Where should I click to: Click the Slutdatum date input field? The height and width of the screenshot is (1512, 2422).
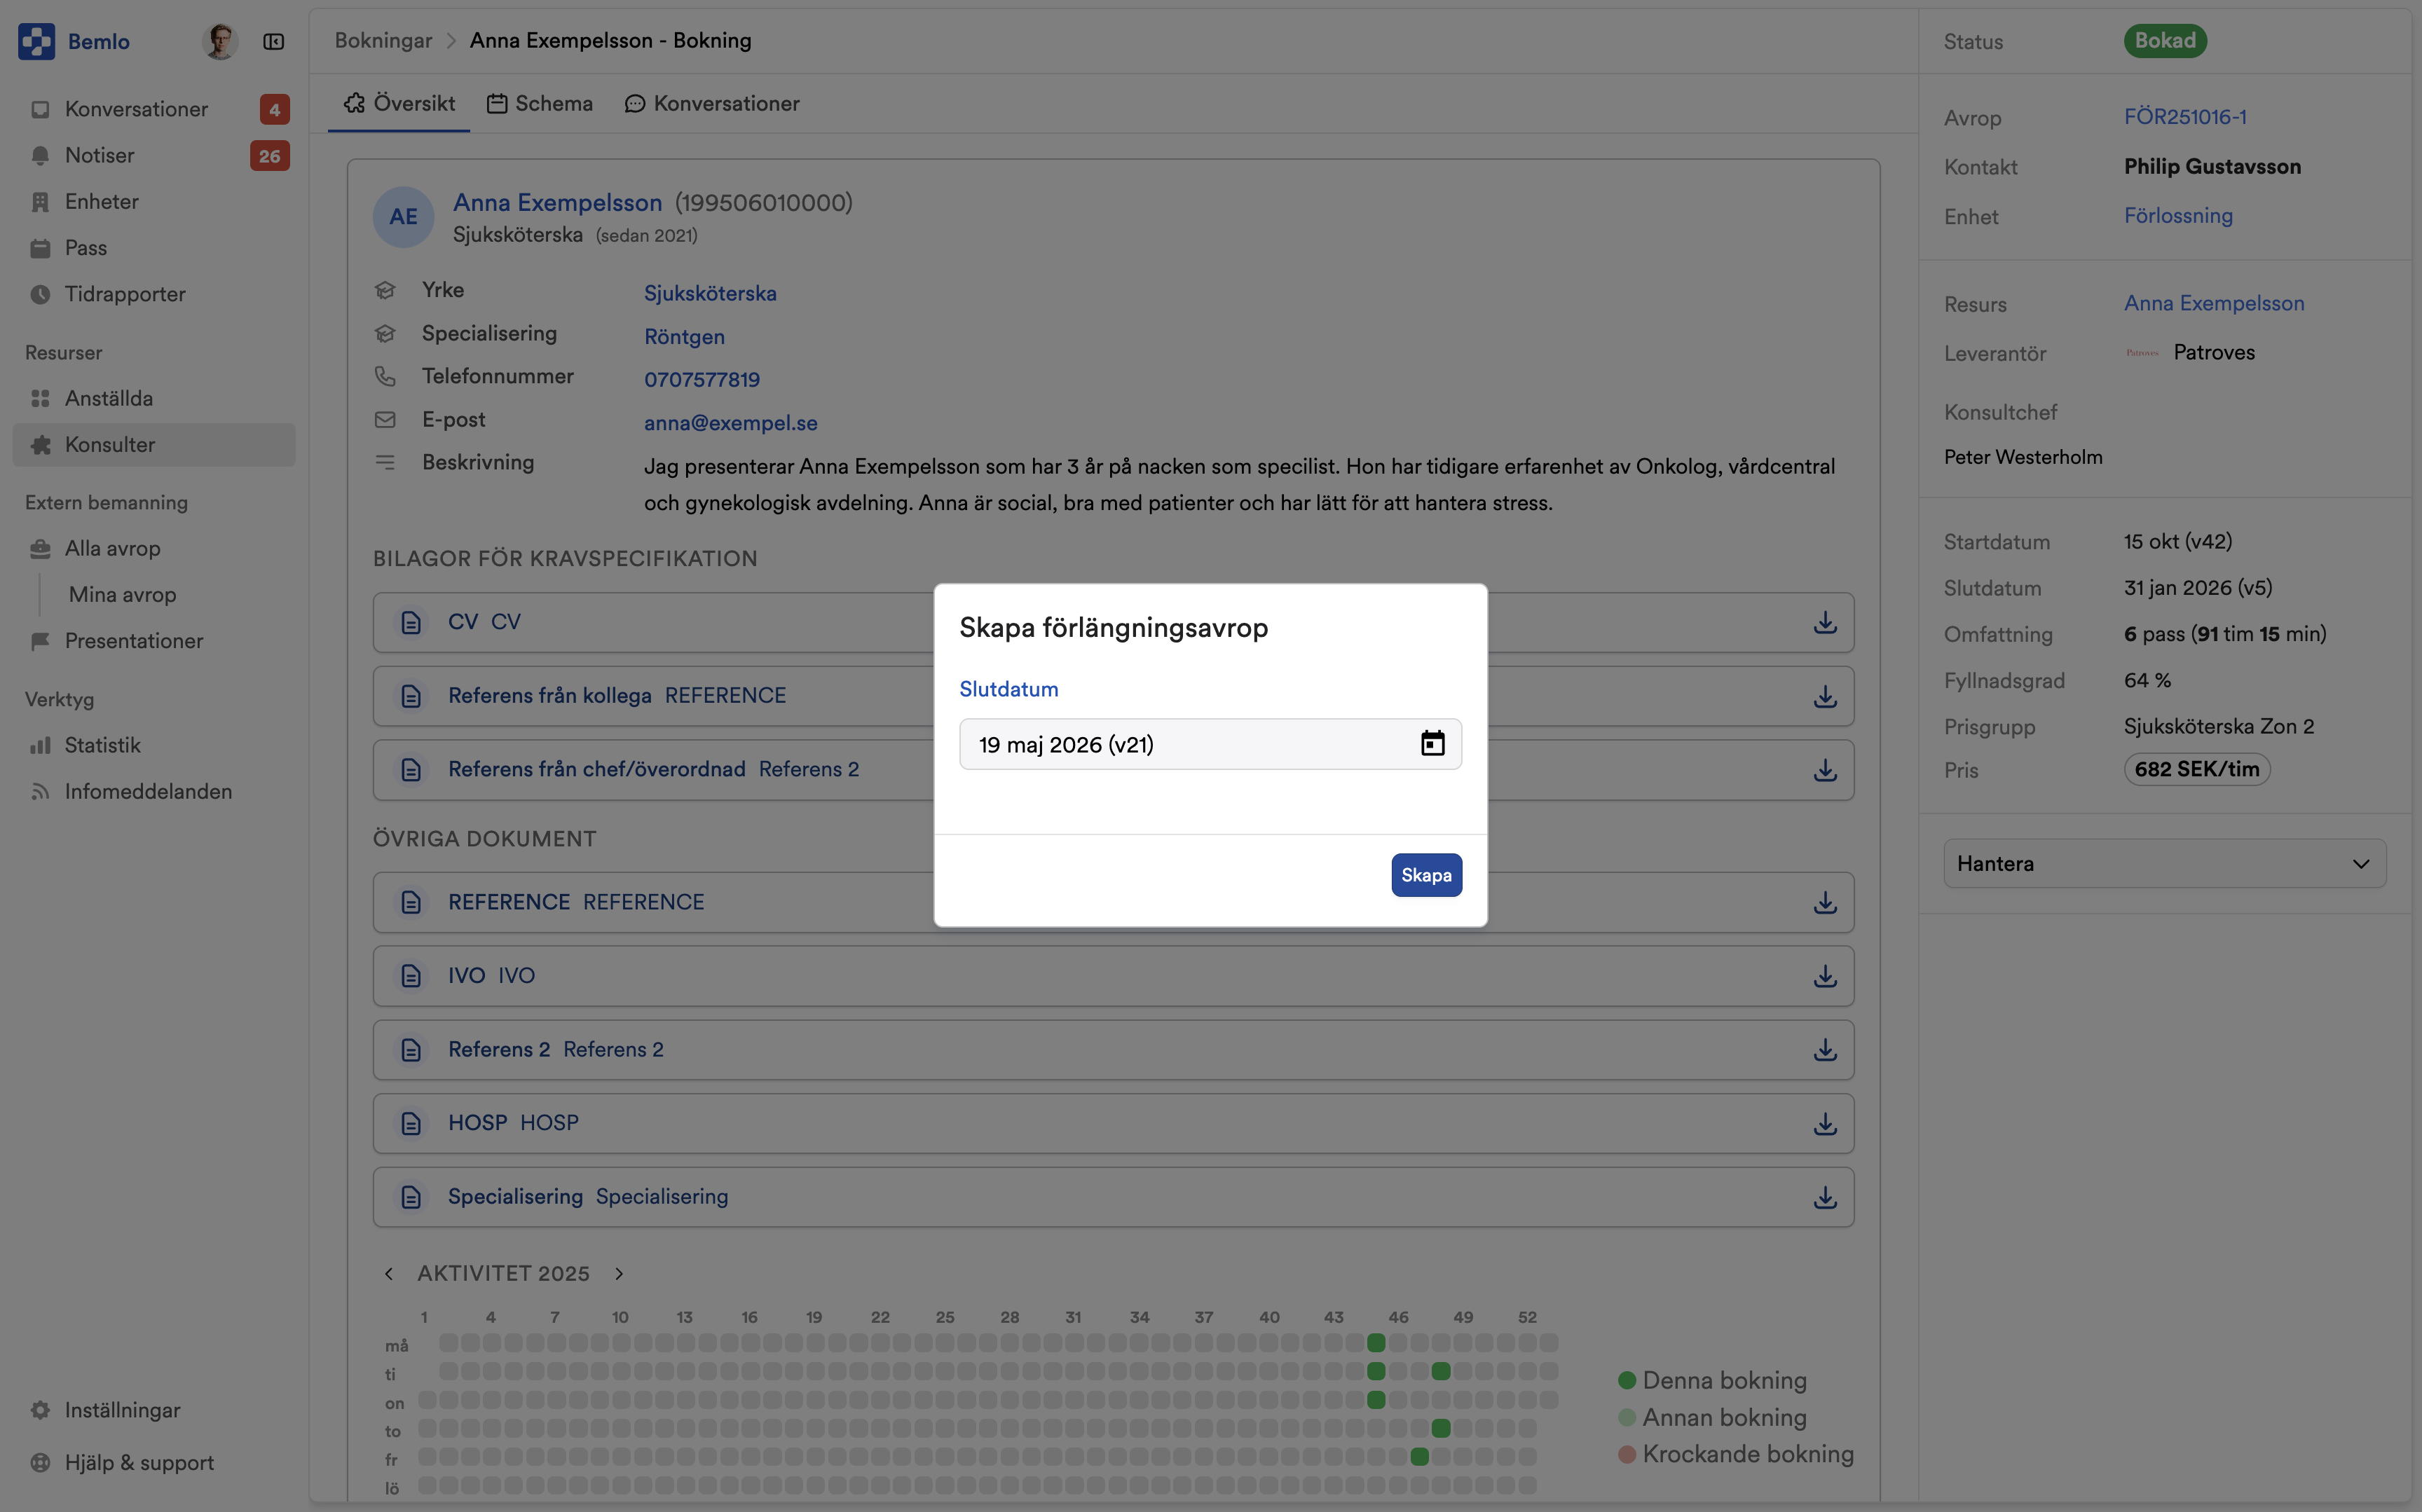(x=1210, y=744)
